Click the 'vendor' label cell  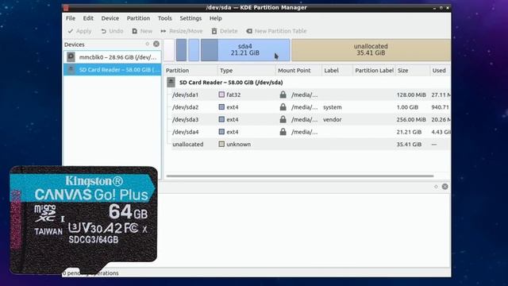[x=333, y=119]
